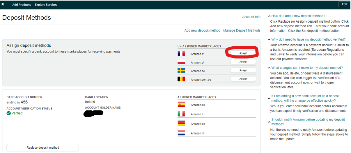Click the ACCOUNT HOLDER NAME label
Screen dimensions: 351x153
tap(103, 108)
